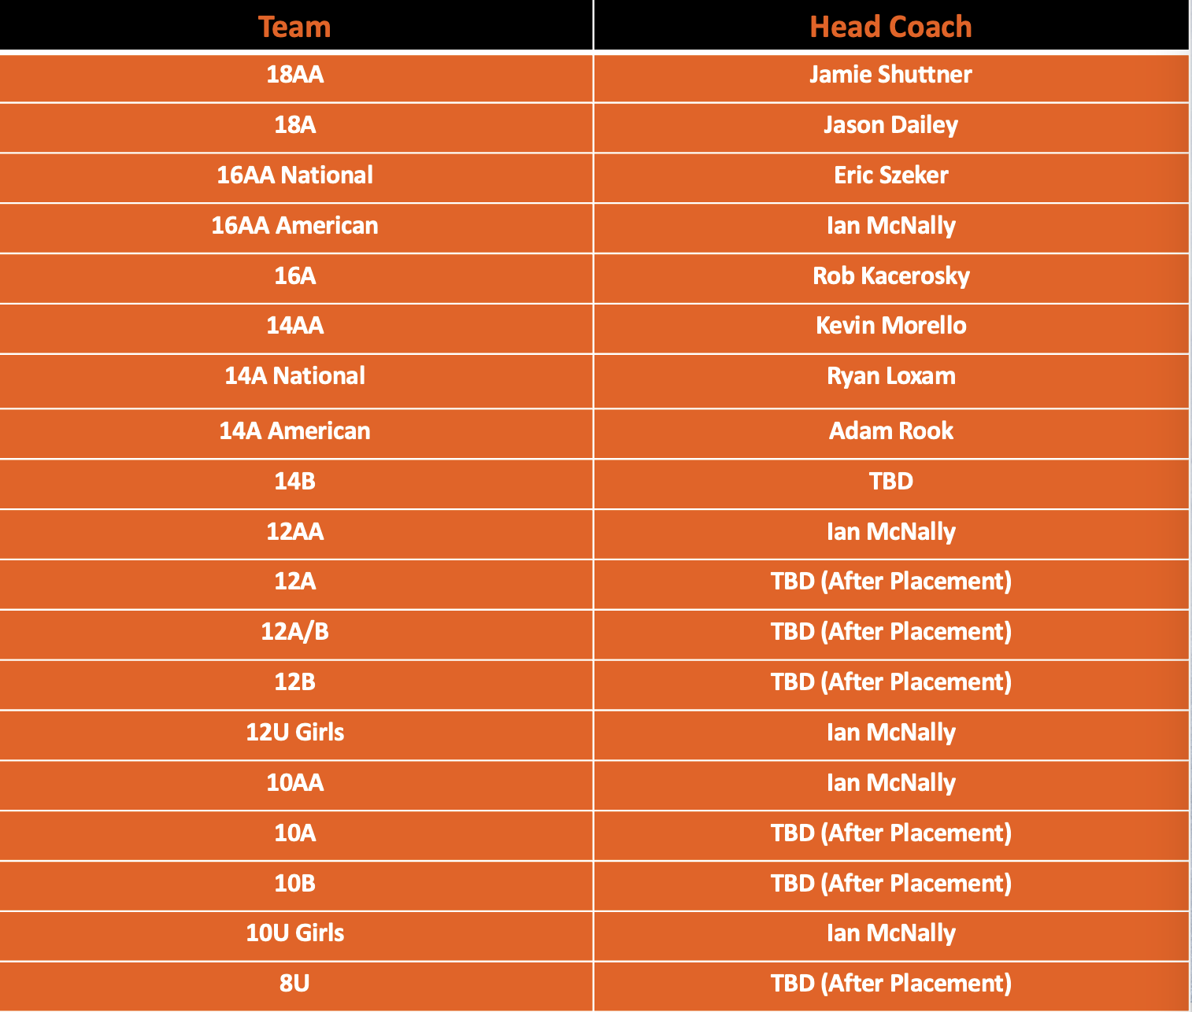Click the Head Coach column header

[890, 27]
